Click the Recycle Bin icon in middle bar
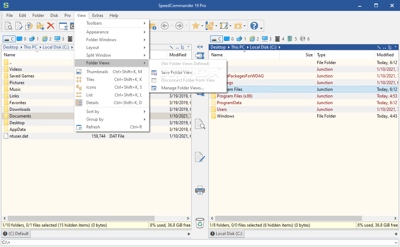This screenshot has width=400, height=247. [200, 223]
